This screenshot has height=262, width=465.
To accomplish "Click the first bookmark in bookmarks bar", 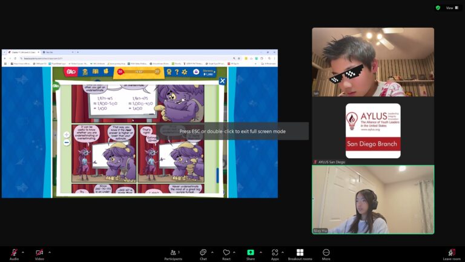I will point(21,64).
